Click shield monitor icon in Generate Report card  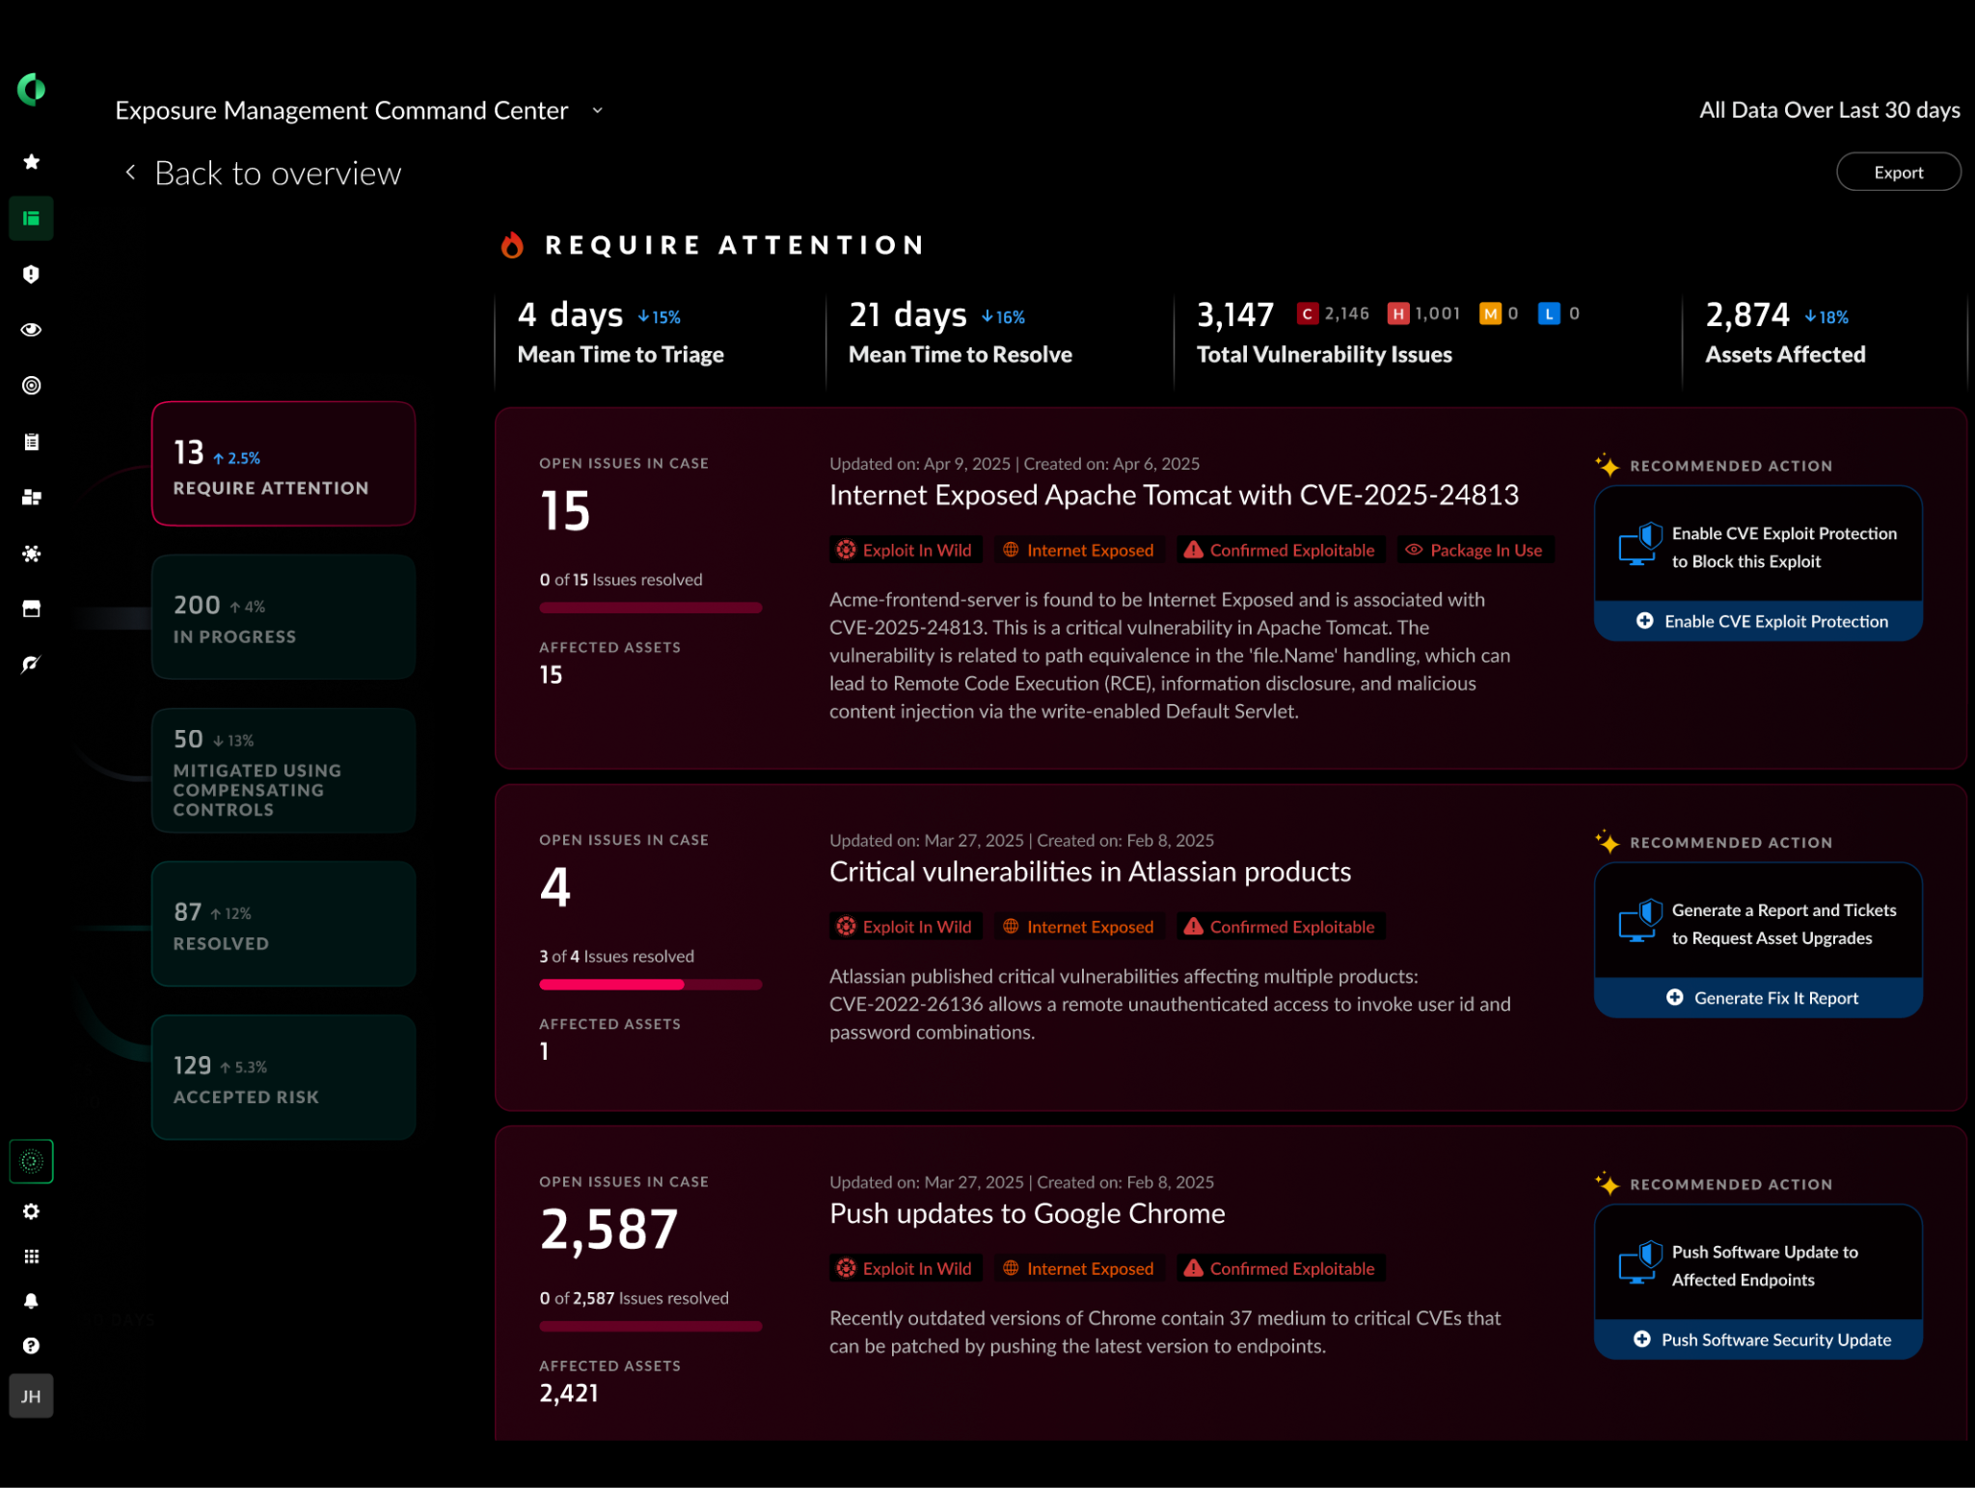(x=1640, y=922)
